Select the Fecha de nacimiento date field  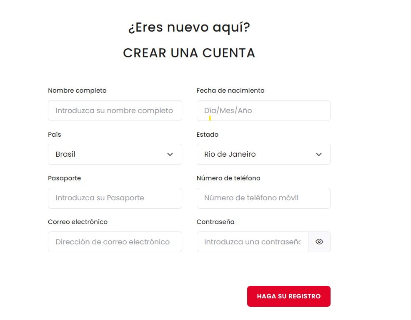coord(263,111)
